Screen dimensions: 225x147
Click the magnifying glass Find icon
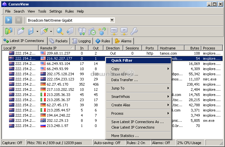(60, 31)
